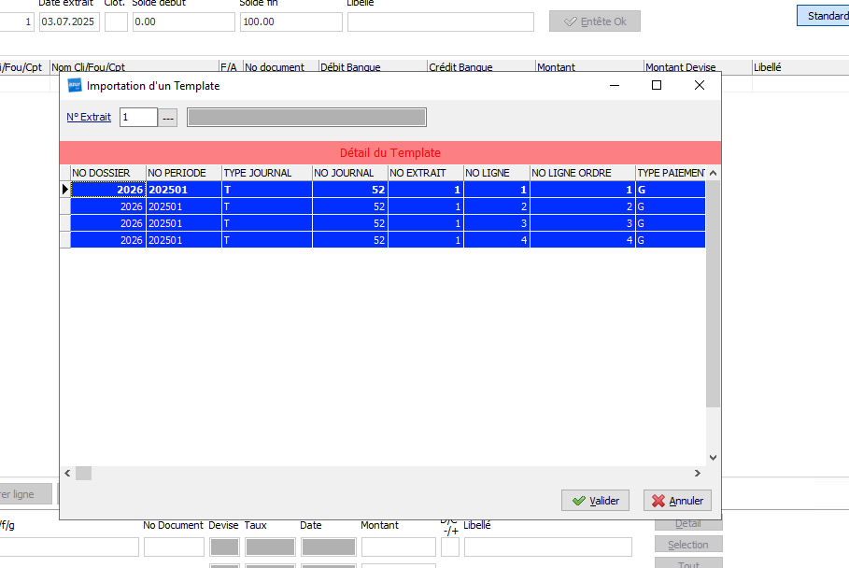Cancel the import with Annuler button
The height and width of the screenshot is (568, 849).
pyautogui.click(x=677, y=501)
